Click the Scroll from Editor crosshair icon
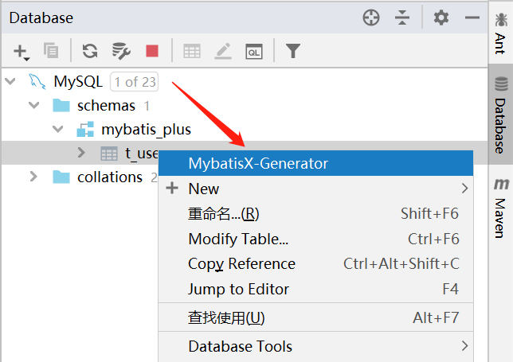513x362 pixels. pyautogui.click(x=371, y=18)
